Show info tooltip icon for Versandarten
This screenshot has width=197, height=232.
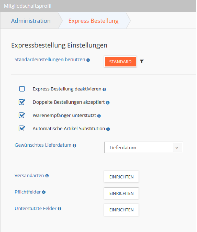coord(47,176)
